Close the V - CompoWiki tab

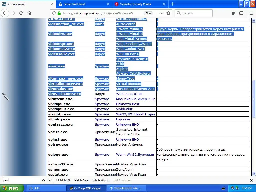(x=52, y=4)
